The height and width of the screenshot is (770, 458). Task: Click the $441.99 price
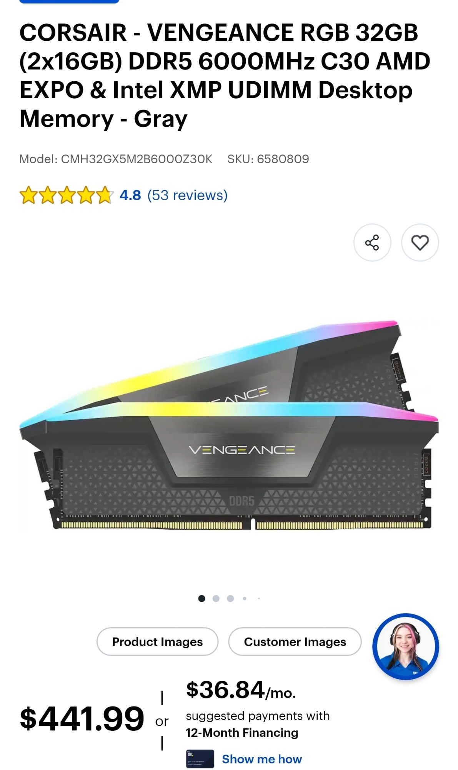(x=82, y=718)
